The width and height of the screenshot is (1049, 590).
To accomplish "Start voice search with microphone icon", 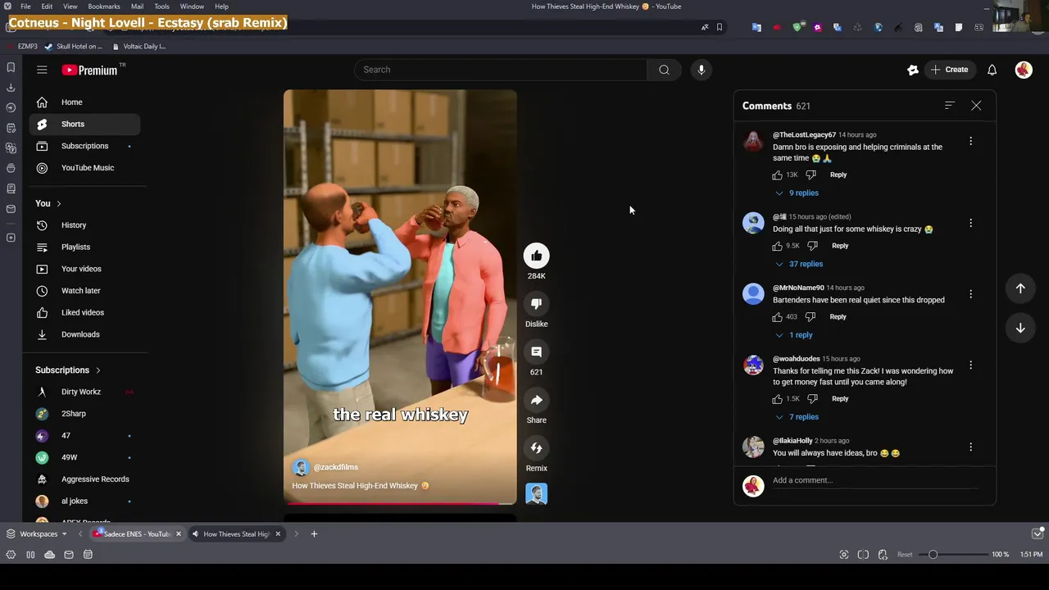I will [x=702, y=70].
